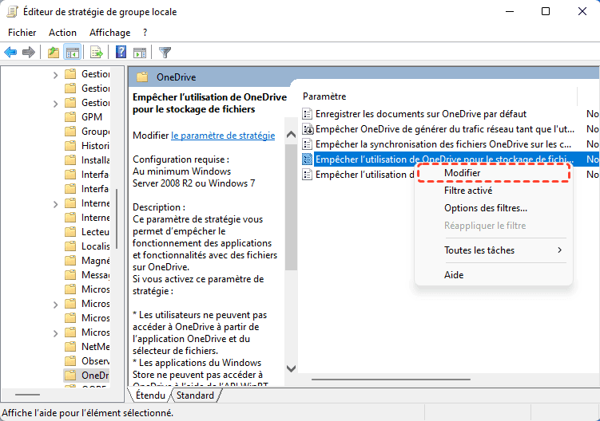Choose Options des filtres... in context menu
Image resolution: width=600 pixels, height=421 pixels.
pyautogui.click(x=494, y=208)
